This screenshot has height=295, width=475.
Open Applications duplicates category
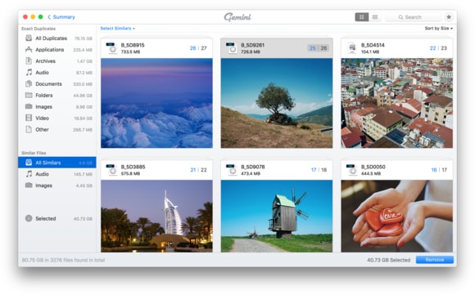(57, 50)
